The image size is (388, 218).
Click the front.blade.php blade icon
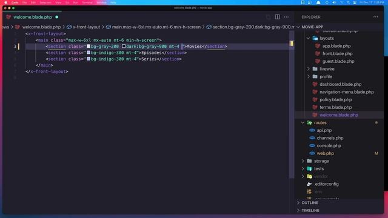[318, 54]
